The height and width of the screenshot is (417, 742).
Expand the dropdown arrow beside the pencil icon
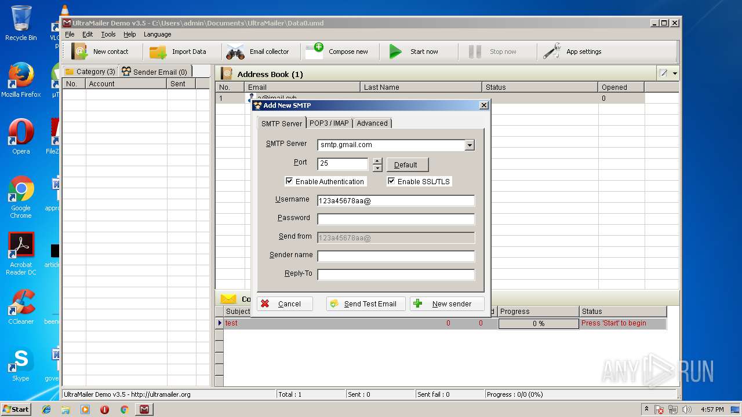point(675,74)
